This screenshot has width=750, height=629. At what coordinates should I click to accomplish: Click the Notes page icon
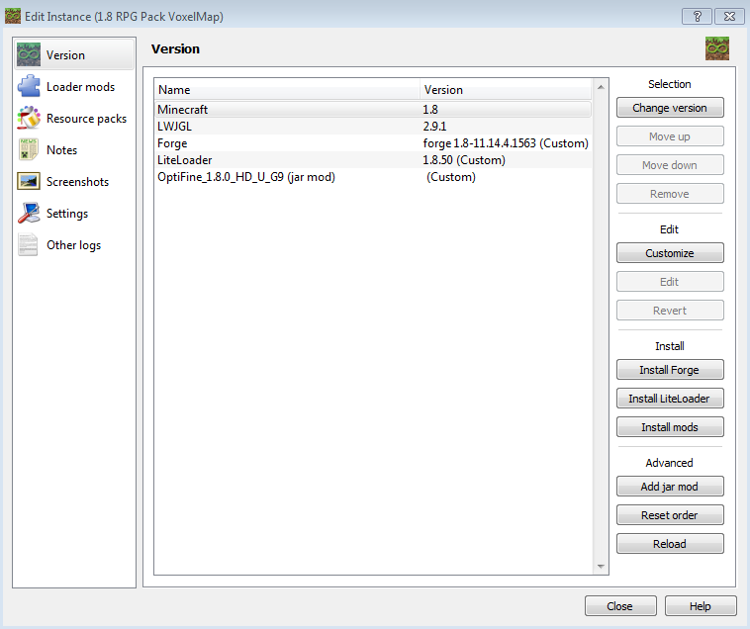pos(29,150)
